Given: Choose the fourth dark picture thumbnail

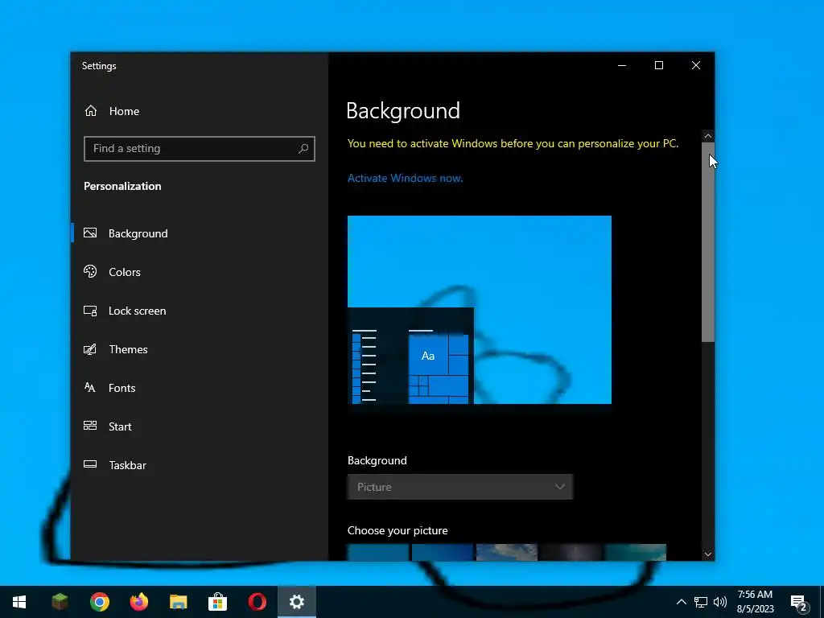Looking at the screenshot, I should pos(571,552).
